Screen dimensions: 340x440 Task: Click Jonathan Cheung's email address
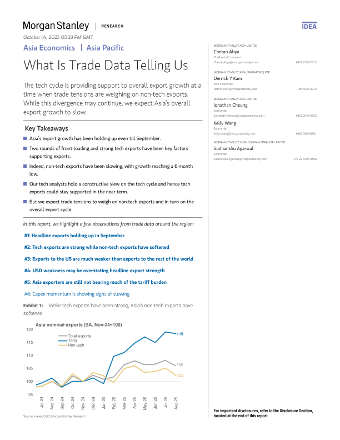pyautogui.click(x=237, y=116)
